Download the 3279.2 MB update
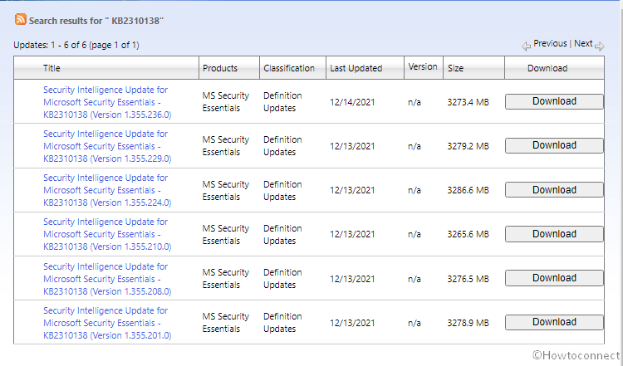 (x=554, y=145)
